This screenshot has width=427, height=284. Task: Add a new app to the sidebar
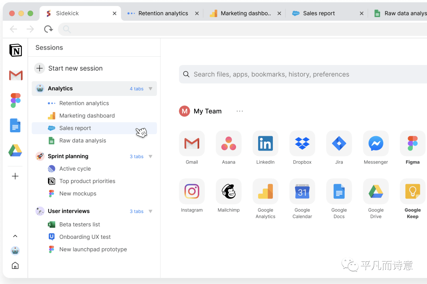point(15,176)
